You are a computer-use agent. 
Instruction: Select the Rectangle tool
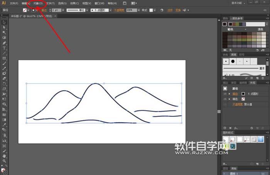[x=4, y=59]
